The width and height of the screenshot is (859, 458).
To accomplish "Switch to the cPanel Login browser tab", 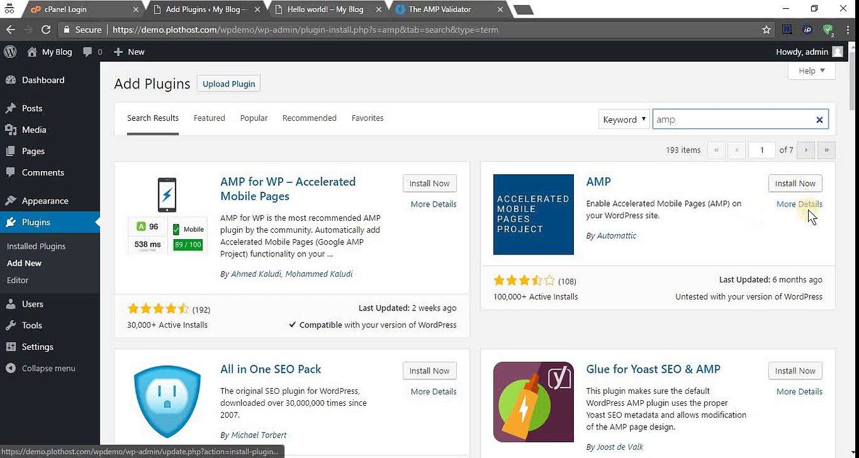I will point(83,10).
